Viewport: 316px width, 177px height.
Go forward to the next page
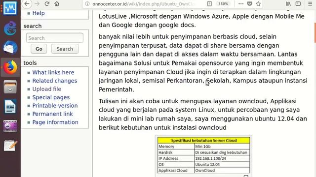(x=37, y=3)
